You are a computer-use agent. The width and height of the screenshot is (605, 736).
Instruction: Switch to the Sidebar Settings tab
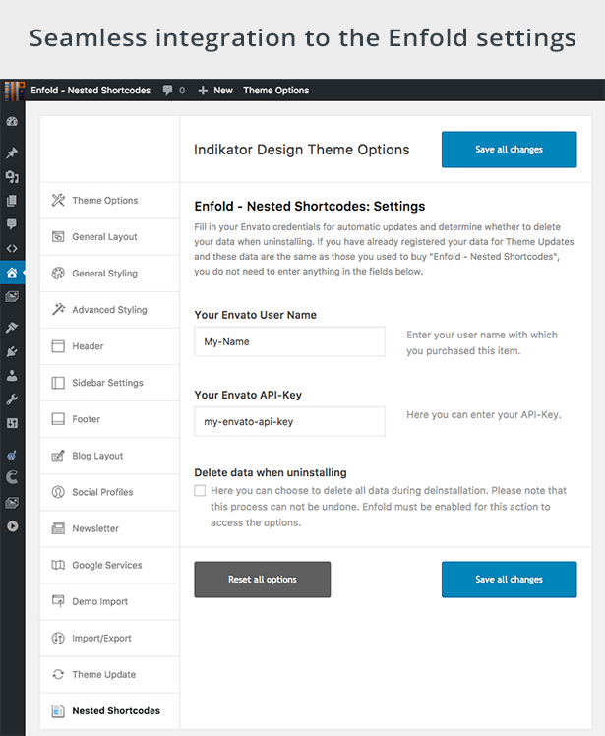pos(110,383)
